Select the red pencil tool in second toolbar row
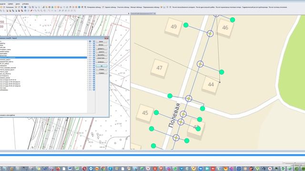This screenshot has width=305, height=171. point(31,10)
